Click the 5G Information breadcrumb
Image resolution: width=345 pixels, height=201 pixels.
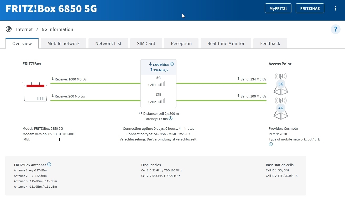click(x=57, y=29)
